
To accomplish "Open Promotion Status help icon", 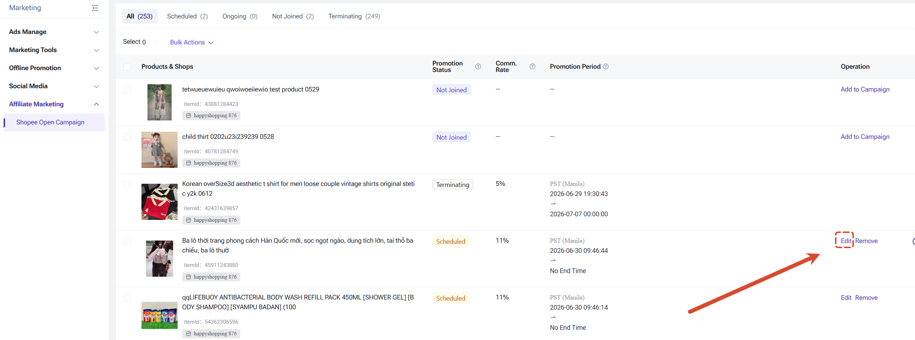I will click(478, 67).
